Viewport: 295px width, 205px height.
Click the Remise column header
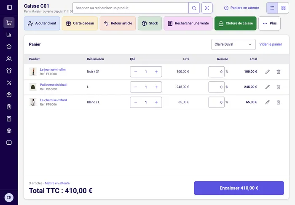223,59
